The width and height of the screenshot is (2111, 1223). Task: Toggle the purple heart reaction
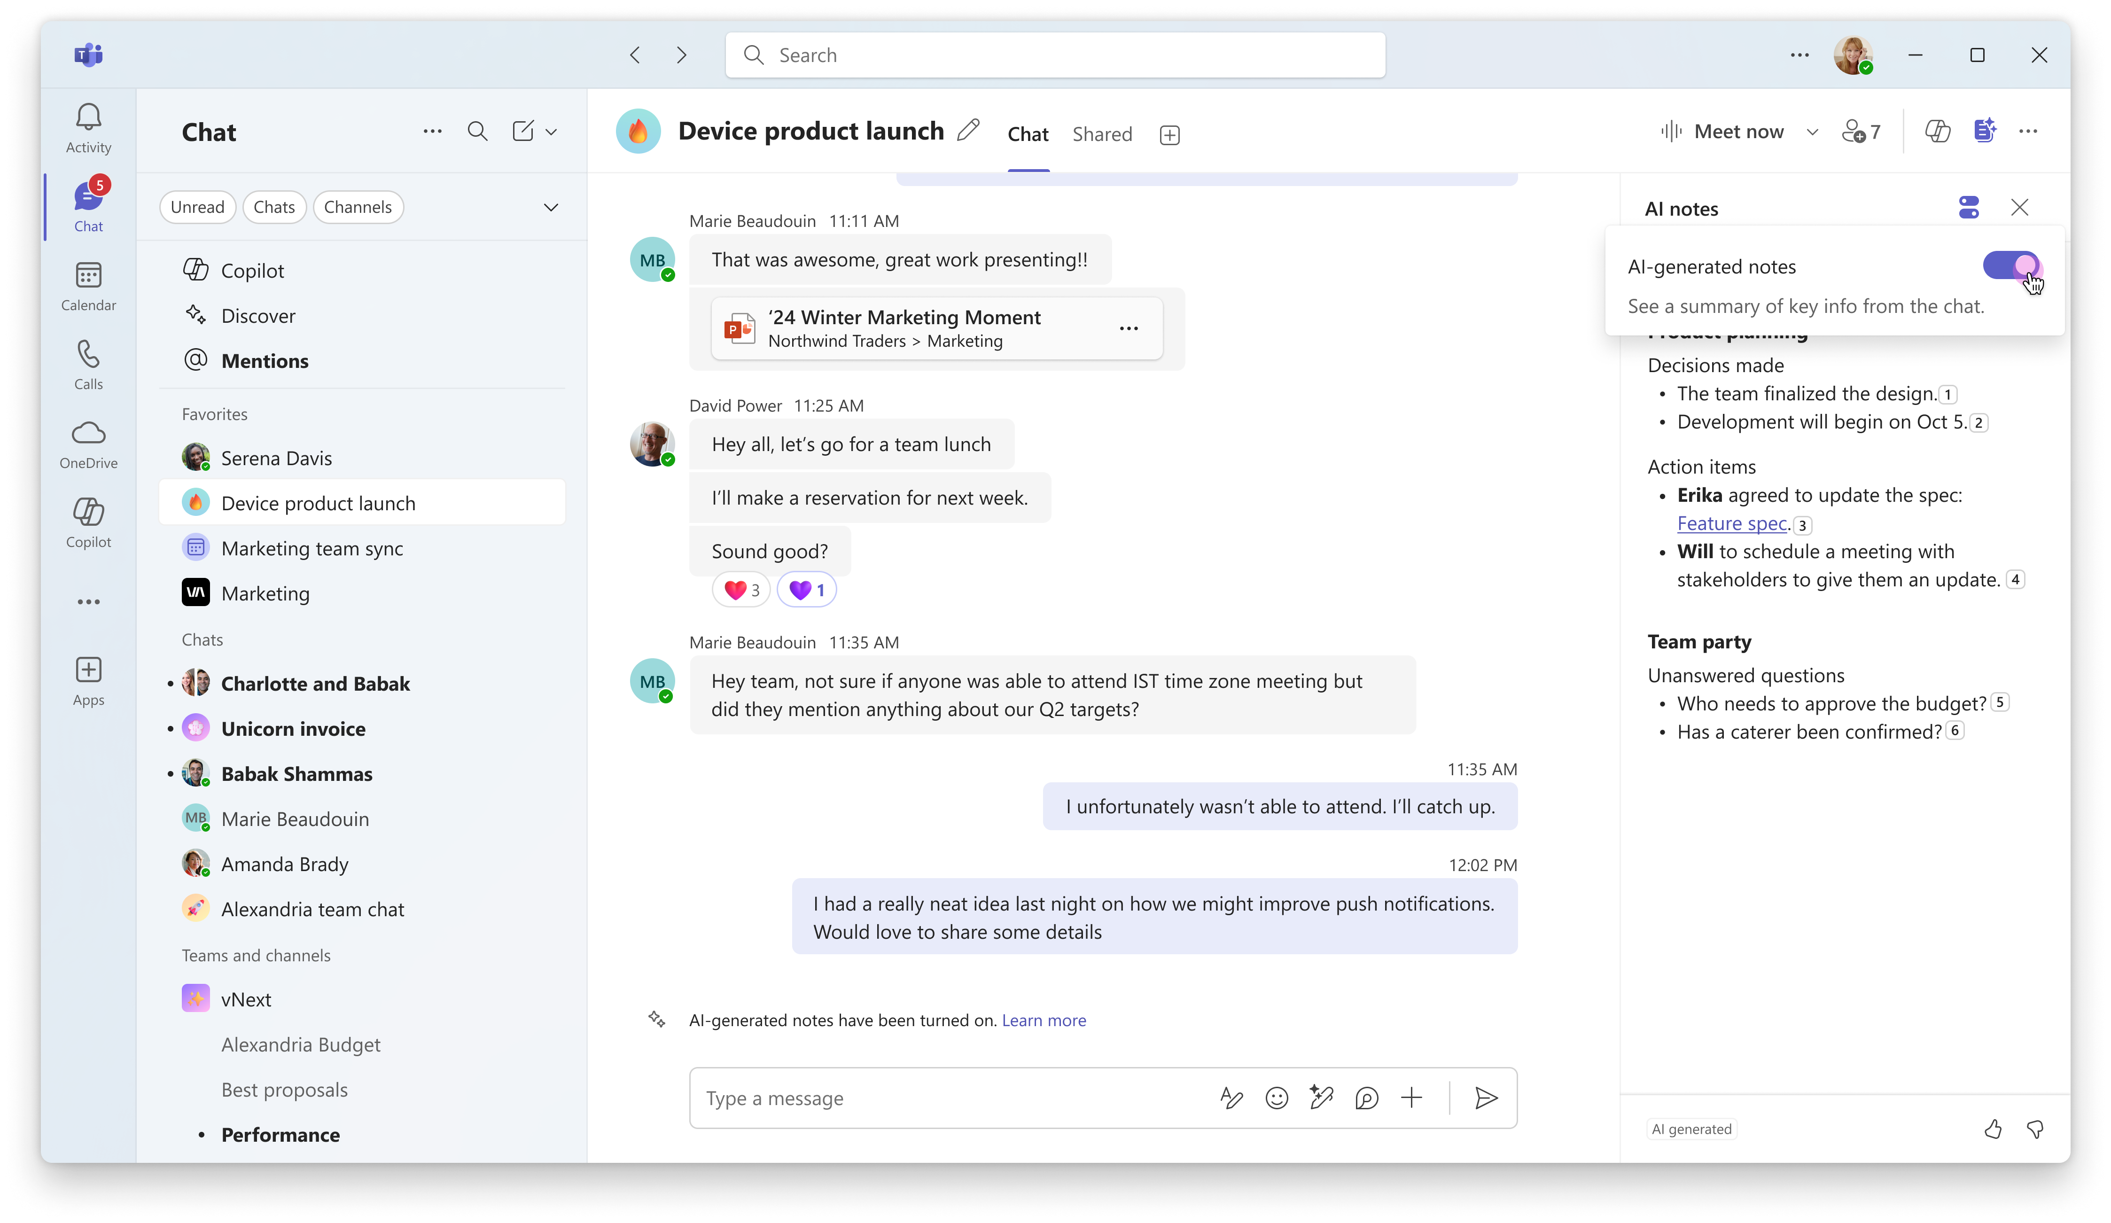pos(807,590)
